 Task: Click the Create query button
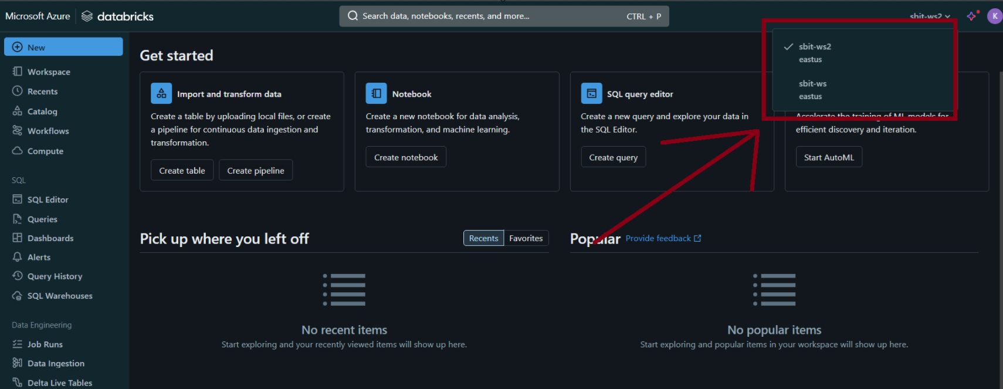[613, 157]
